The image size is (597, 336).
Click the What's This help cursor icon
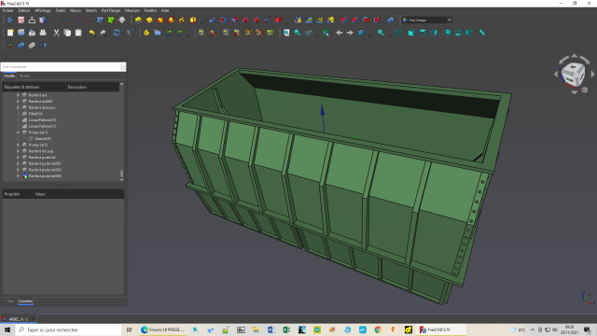click(130, 33)
